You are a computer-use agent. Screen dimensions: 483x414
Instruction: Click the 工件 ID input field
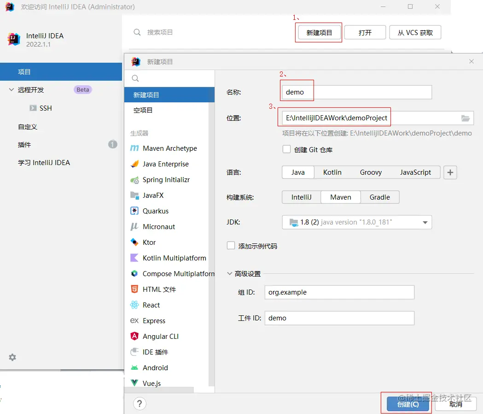pyautogui.click(x=339, y=318)
